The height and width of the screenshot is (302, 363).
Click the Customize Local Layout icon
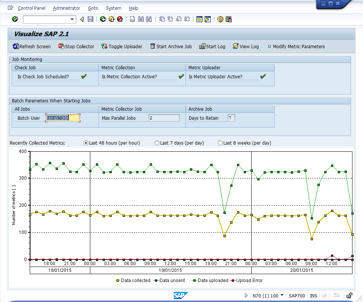229,19
